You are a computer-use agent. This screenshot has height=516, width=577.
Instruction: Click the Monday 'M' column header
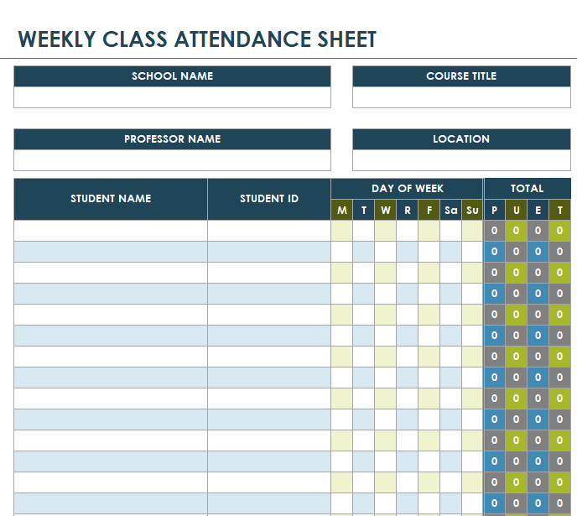342,211
